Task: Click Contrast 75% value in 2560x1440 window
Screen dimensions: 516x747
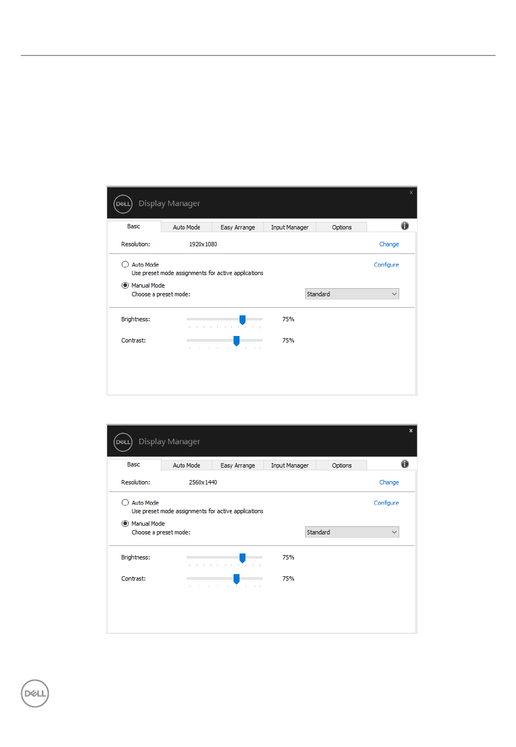Action: click(288, 578)
